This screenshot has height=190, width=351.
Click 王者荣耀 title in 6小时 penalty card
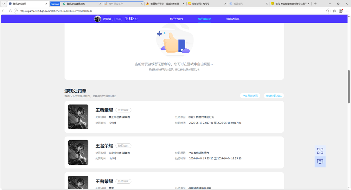[x=104, y=110]
